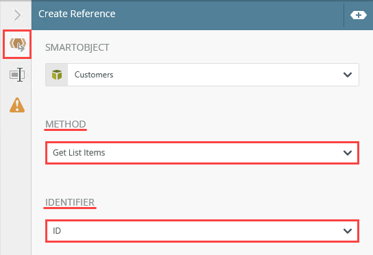Screen dimensions: 373x255
Task: Collapse the configuration panel with the chevron
Action: click(x=17, y=15)
